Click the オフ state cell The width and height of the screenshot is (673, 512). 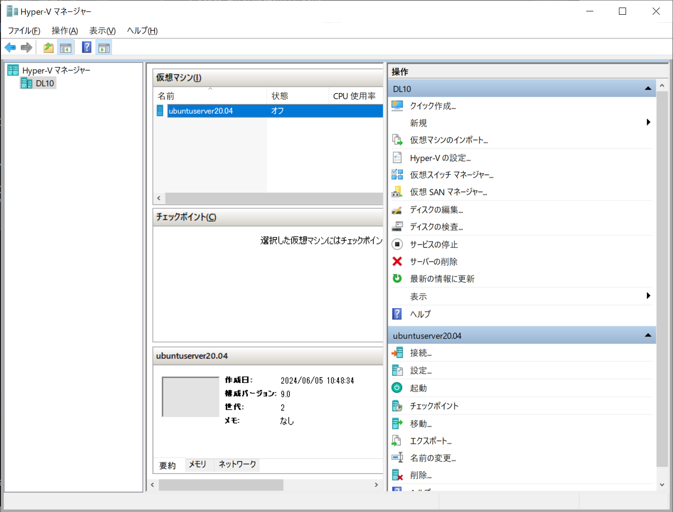[277, 111]
